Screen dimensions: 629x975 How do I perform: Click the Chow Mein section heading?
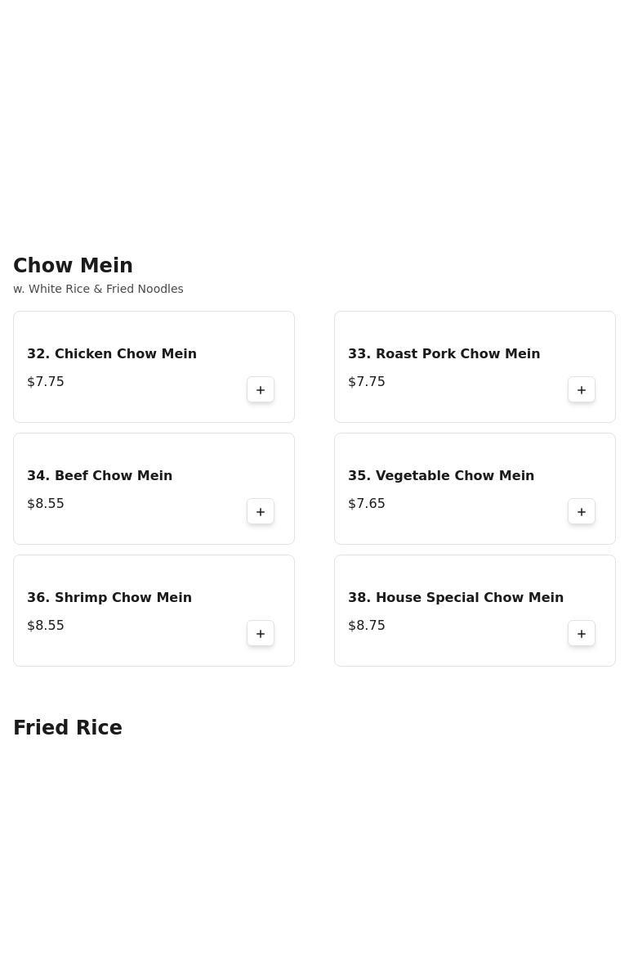click(x=73, y=266)
